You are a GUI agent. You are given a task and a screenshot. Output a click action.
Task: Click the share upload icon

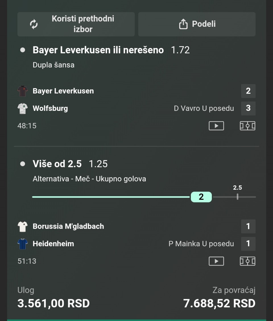coord(183,24)
